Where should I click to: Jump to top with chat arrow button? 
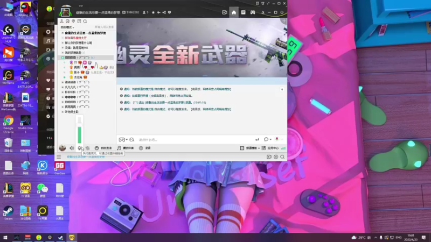click(x=282, y=89)
